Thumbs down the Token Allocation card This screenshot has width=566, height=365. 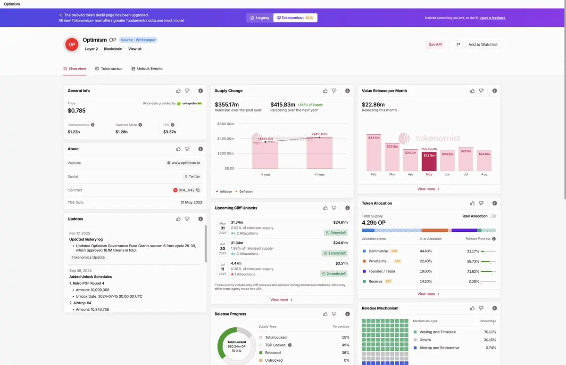click(x=482, y=203)
